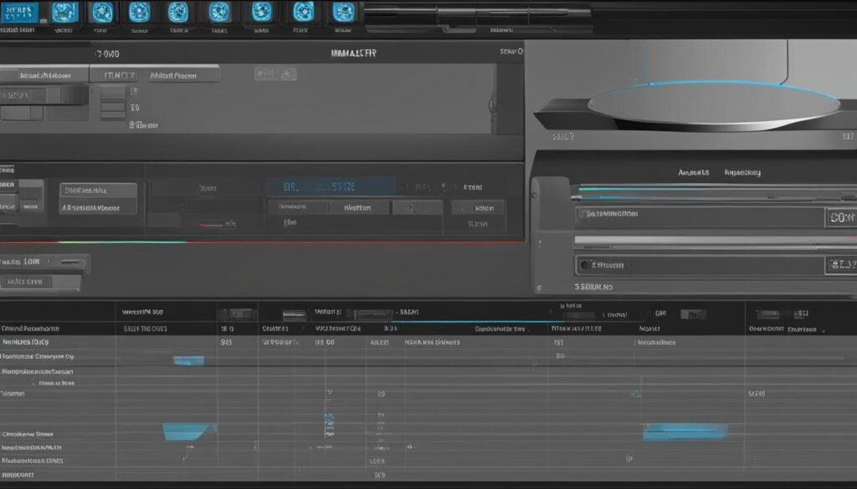This screenshot has height=489, width=857.
Task: Toggle the small switch next to 1010 label
Action: pos(70,262)
